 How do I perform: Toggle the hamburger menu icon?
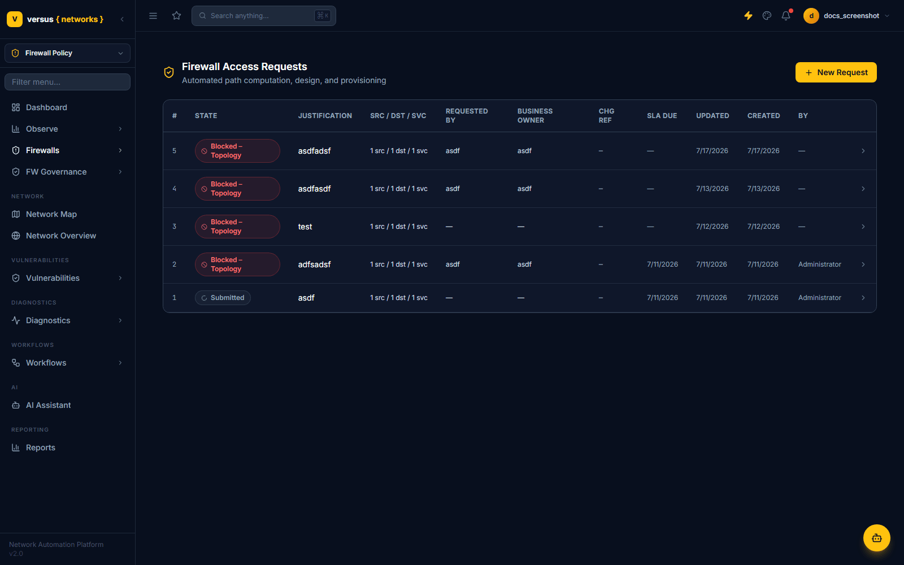point(153,16)
